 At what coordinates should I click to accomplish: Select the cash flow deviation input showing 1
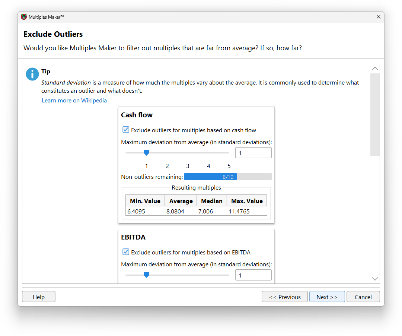tap(253, 153)
